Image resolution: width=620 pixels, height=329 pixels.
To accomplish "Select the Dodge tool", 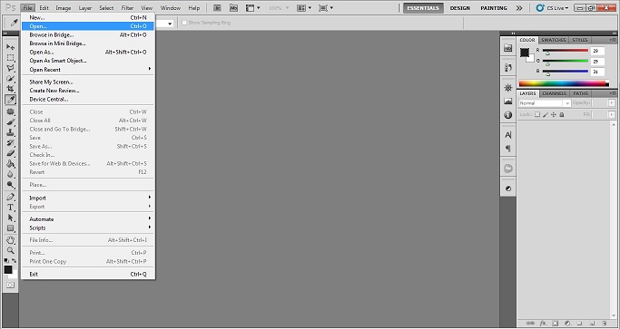I will point(10,185).
